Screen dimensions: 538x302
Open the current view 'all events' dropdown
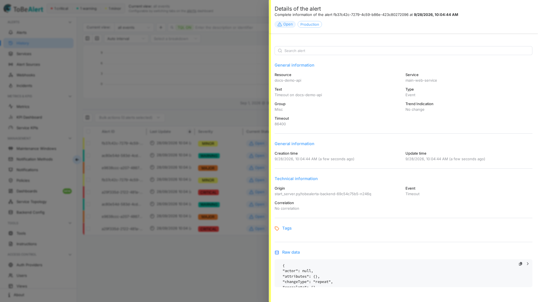click(134, 27)
